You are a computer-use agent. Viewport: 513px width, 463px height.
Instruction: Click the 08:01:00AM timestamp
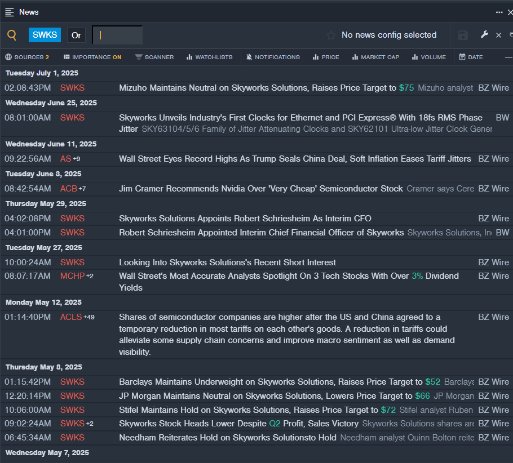pyautogui.click(x=28, y=118)
